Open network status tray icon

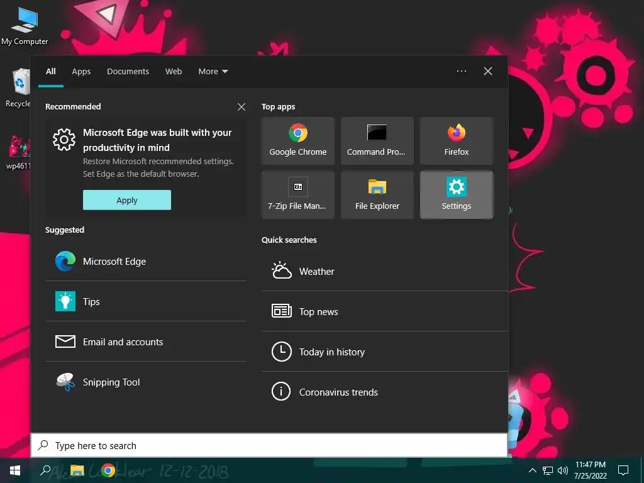548,470
